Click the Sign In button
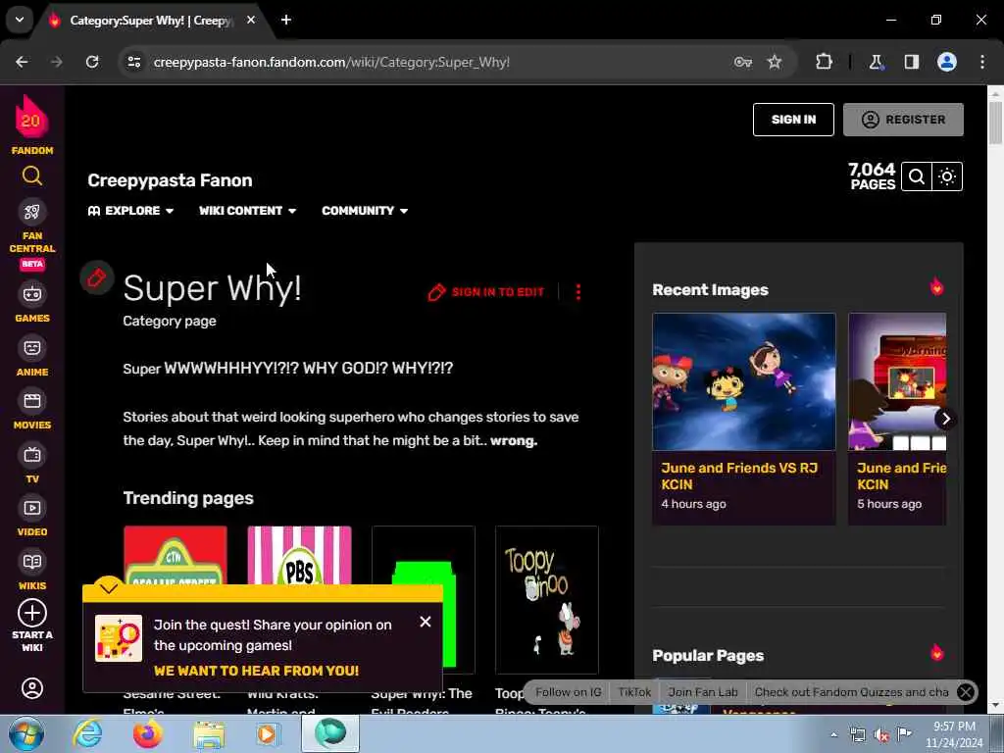1004x753 pixels. click(793, 120)
